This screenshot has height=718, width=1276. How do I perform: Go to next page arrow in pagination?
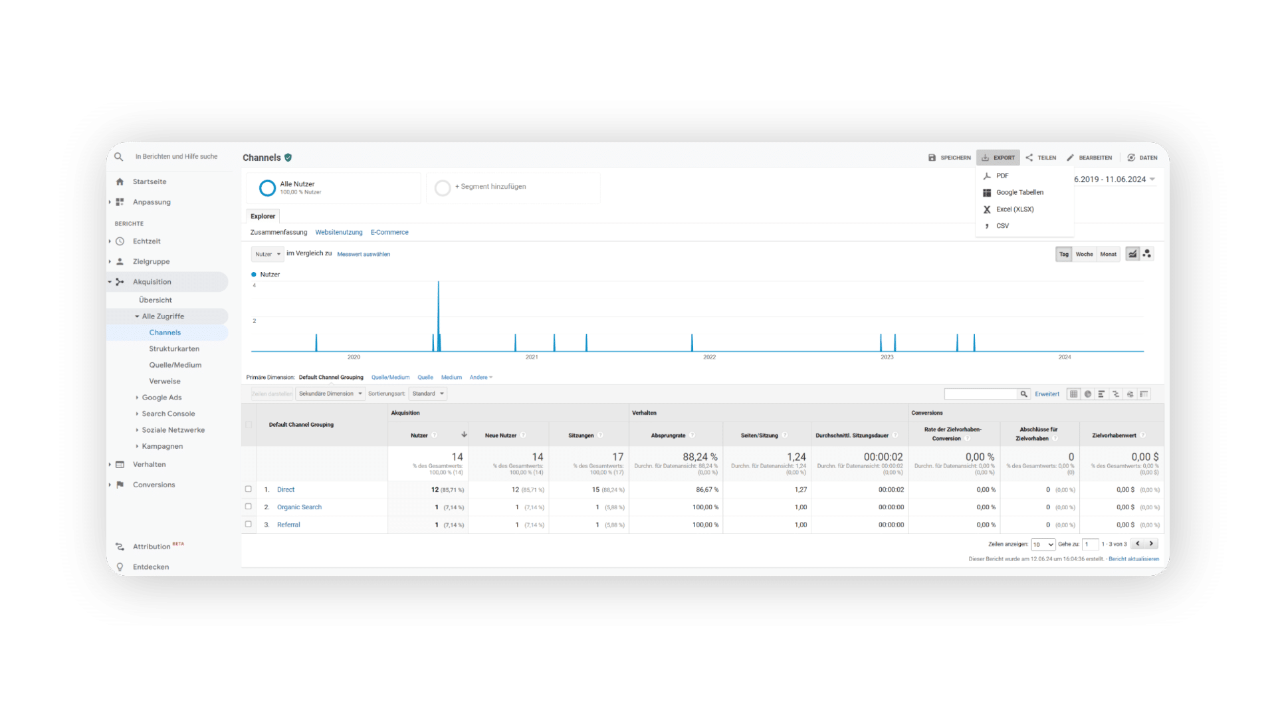coord(1152,544)
